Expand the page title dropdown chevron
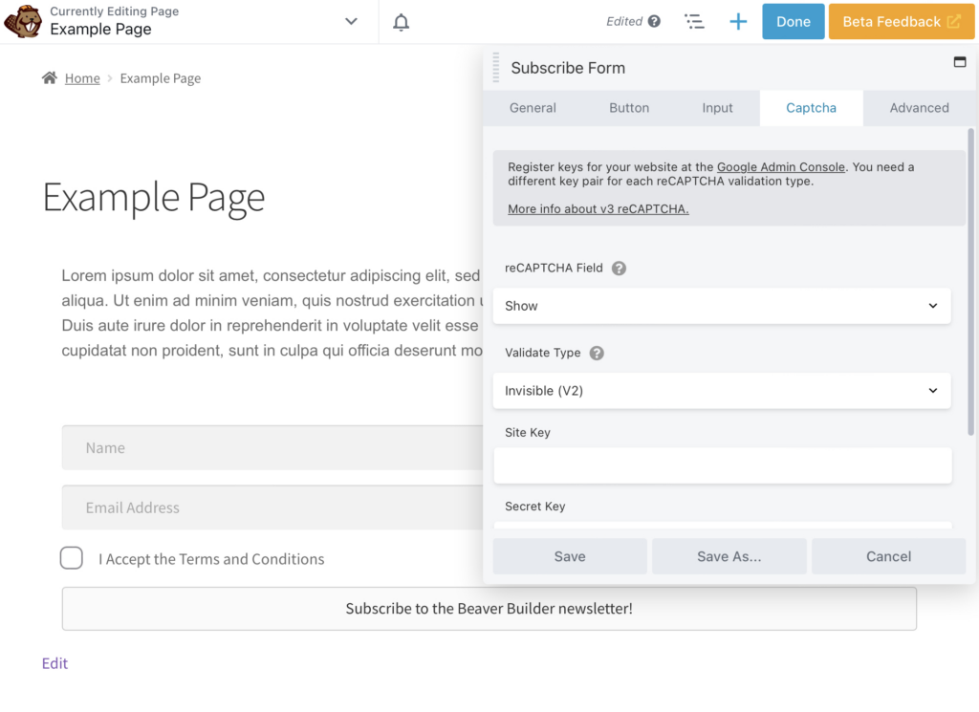 coord(351,21)
